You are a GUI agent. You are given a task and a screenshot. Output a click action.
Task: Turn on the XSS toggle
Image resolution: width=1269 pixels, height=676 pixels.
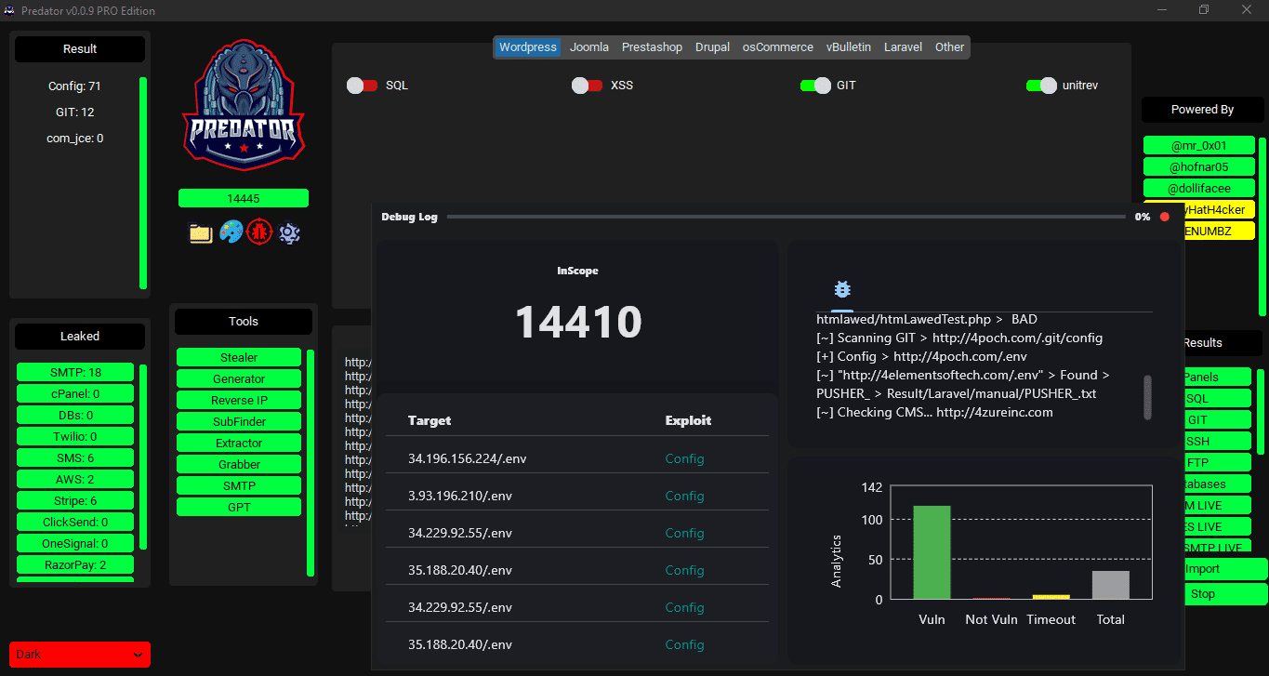[588, 86]
